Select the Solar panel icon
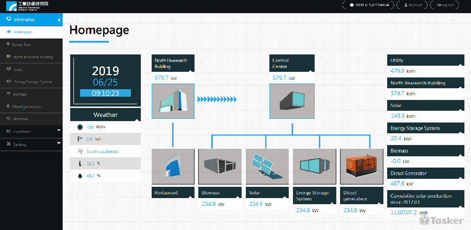The height and width of the screenshot is (230, 471). pyautogui.click(x=267, y=167)
